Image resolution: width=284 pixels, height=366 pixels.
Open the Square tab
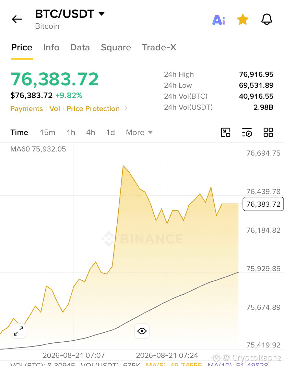click(x=116, y=47)
